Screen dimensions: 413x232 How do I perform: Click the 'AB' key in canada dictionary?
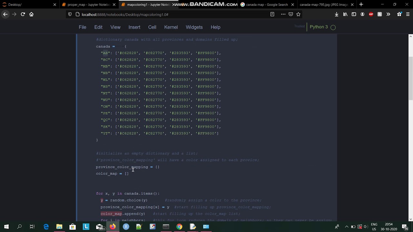click(106, 53)
